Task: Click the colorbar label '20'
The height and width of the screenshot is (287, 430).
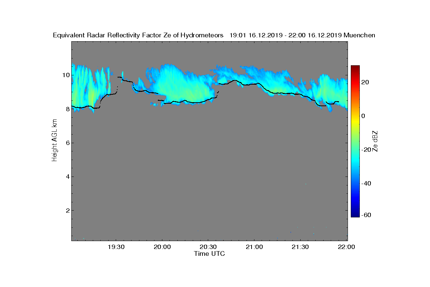Action: pyautogui.click(x=365, y=82)
